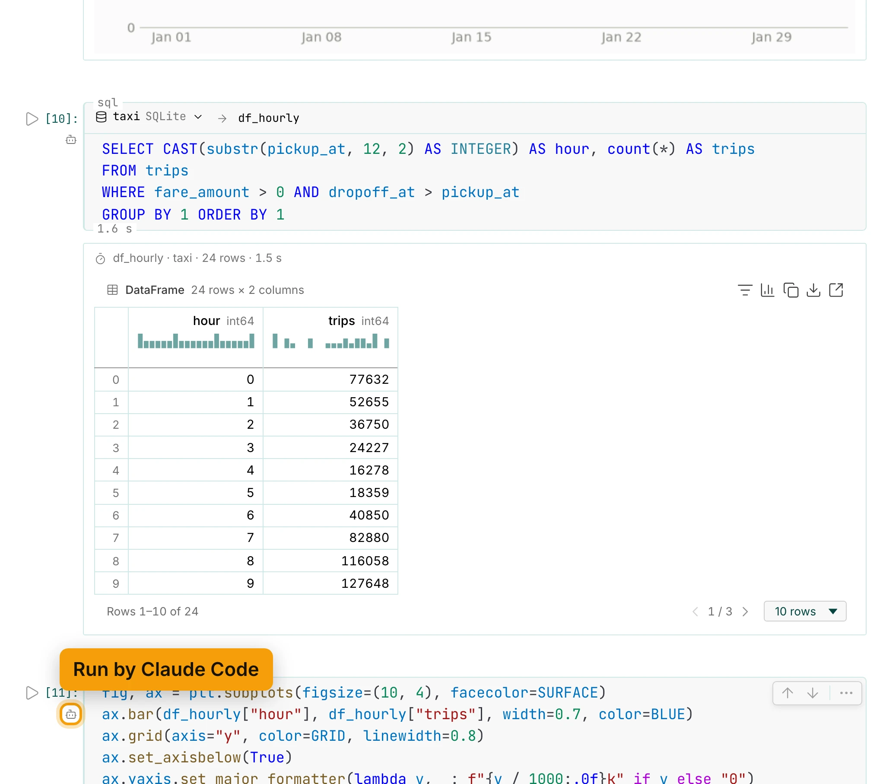Click the DataFrame table grid icon
883x784 pixels.
112,290
